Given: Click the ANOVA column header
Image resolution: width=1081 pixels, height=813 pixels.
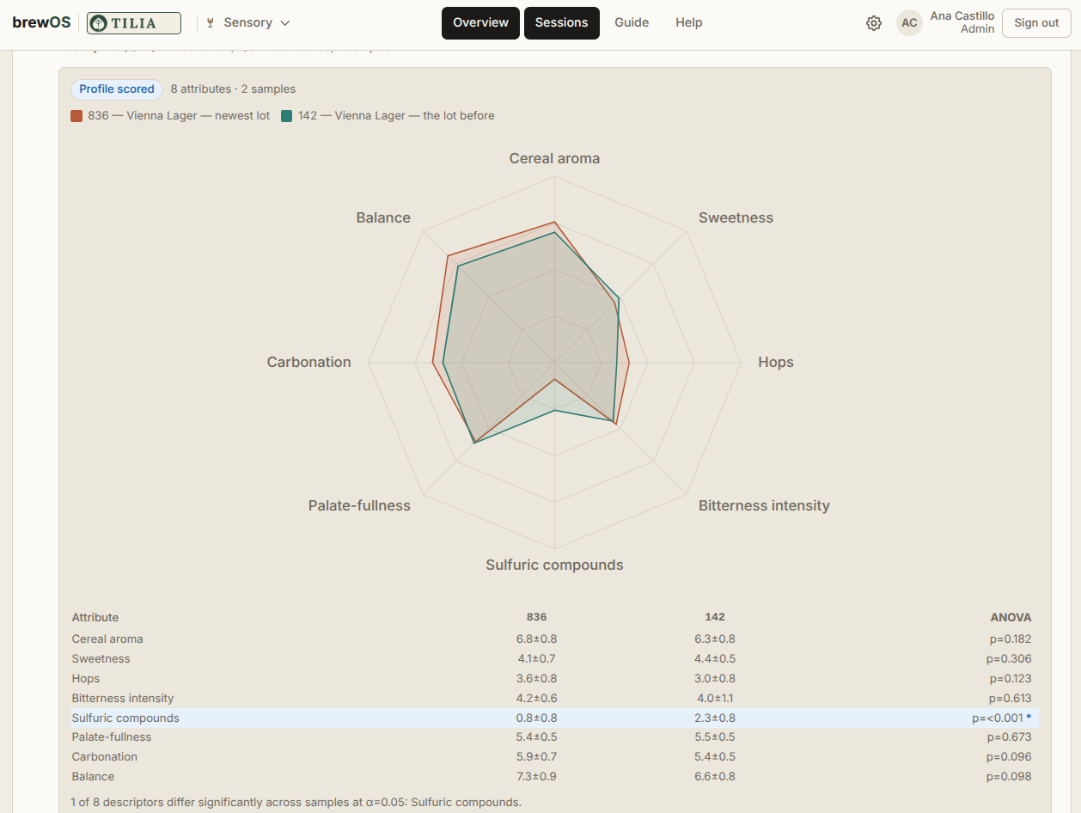Looking at the screenshot, I should (x=1011, y=617).
